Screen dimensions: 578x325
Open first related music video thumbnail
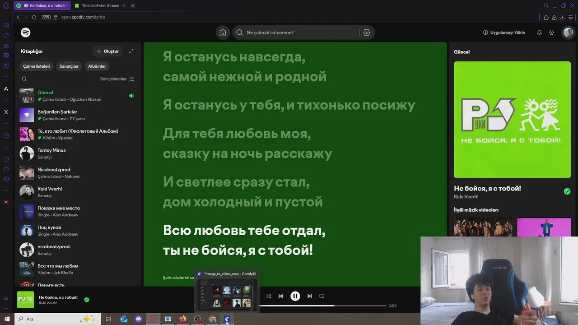pyautogui.click(x=483, y=227)
